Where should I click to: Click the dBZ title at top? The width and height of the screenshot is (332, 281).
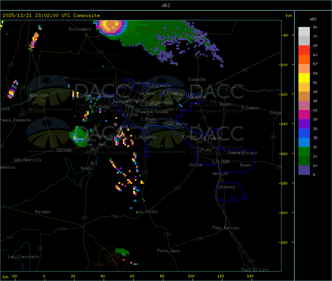[x=166, y=6]
